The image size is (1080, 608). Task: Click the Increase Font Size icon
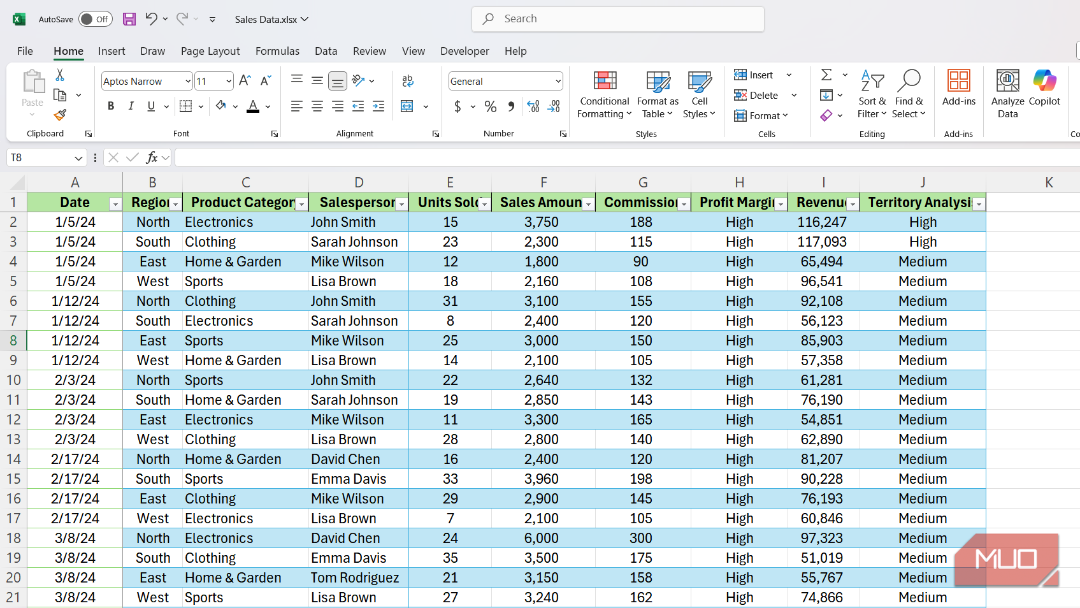[245, 81]
